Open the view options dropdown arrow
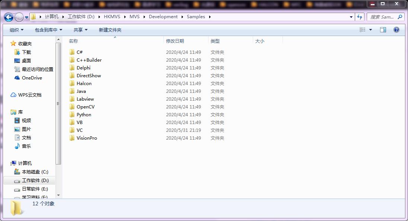 [370, 30]
